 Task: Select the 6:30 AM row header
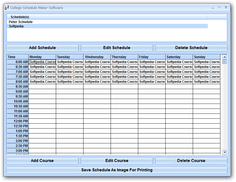click(18, 67)
